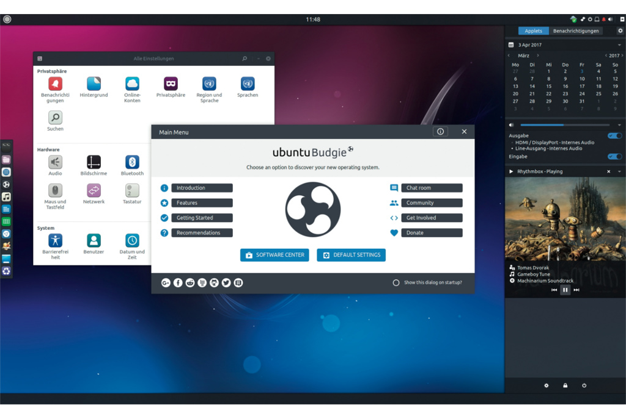Toggle Eingabe input switch
Screen dimensions: 626x419
[x=615, y=157]
